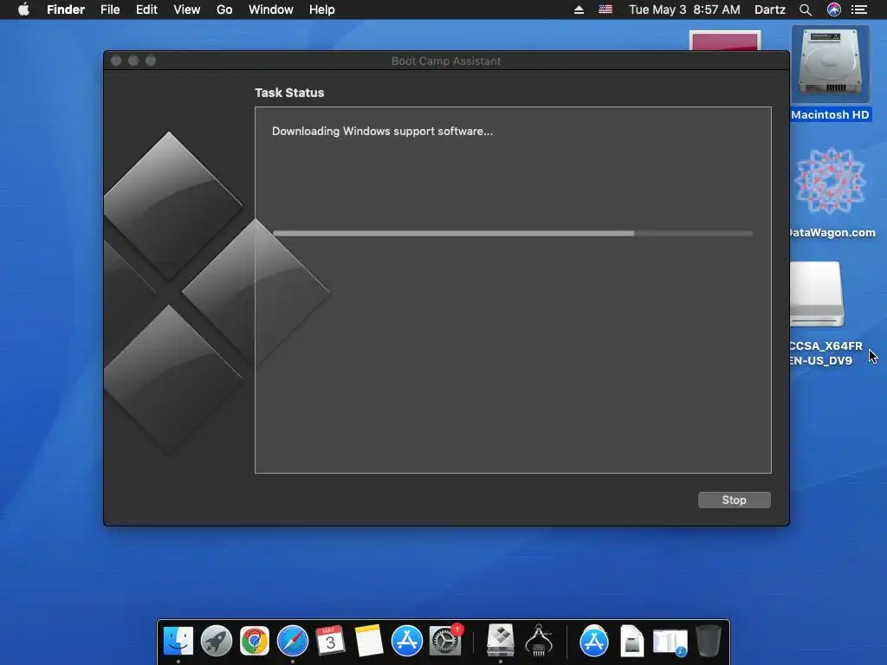Click Boot Camp Assistant icon in Dock
This screenshot has height=665, width=887.
(x=501, y=641)
